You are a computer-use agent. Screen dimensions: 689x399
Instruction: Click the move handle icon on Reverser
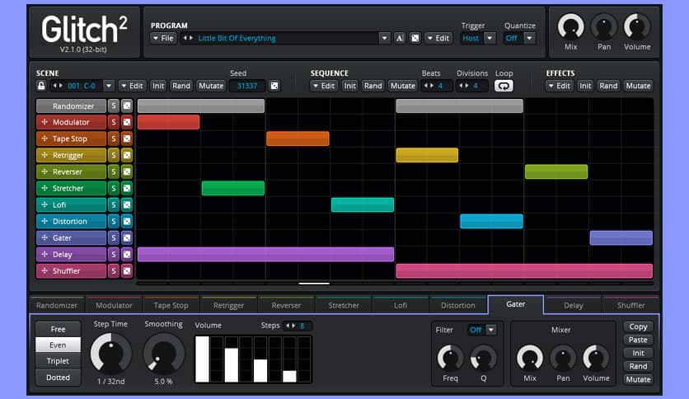click(x=44, y=171)
